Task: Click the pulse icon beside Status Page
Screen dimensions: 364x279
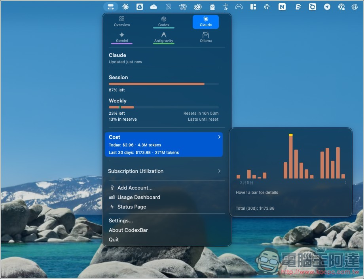Action: pos(112,207)
